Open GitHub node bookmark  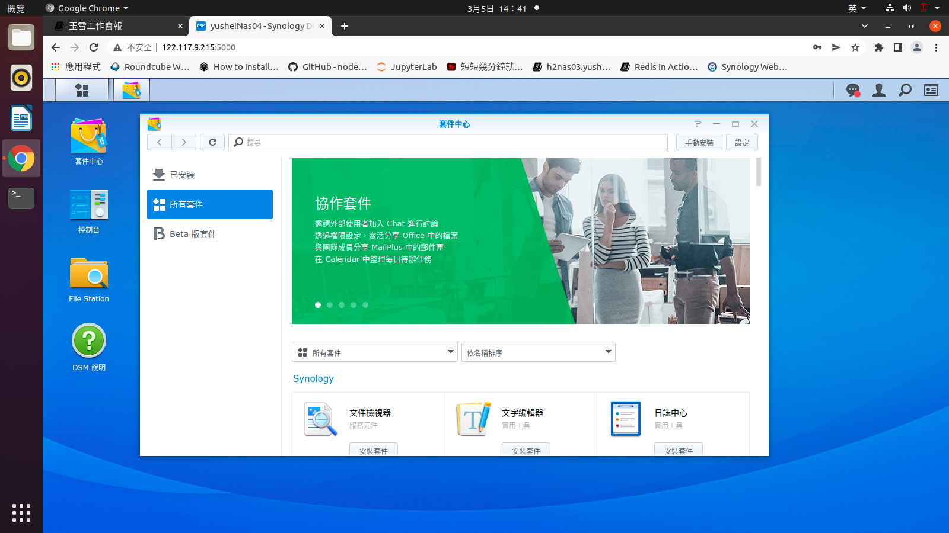click(x=328, y=67)
